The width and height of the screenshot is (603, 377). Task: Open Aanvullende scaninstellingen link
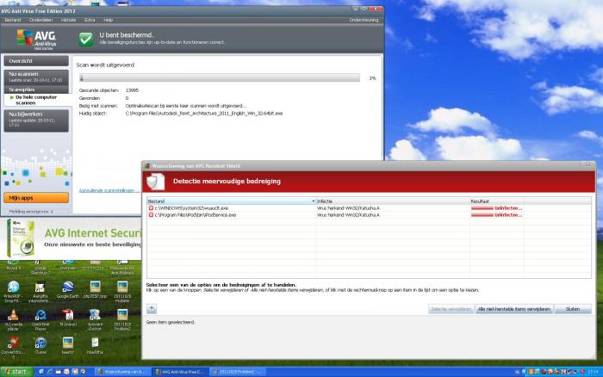(109, 190)
